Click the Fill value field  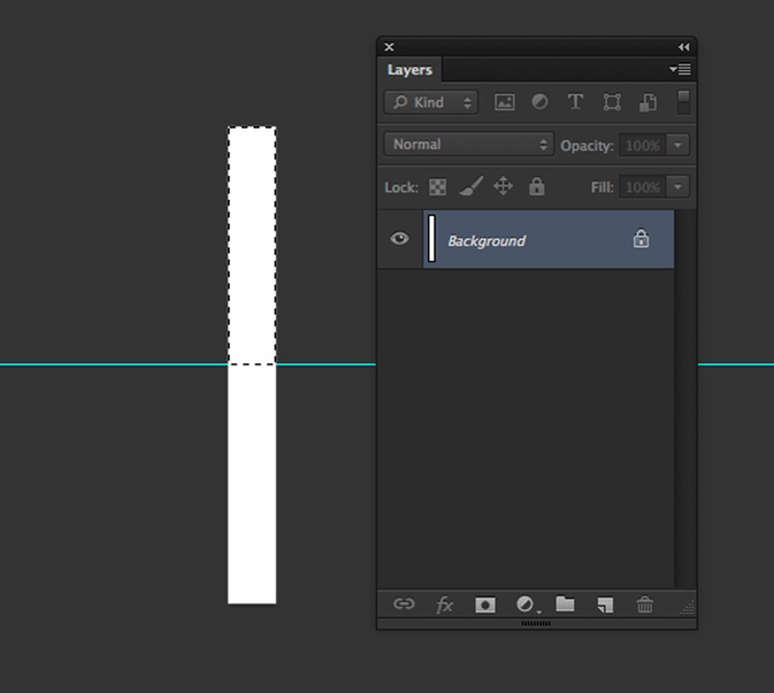tap(643, 187)
